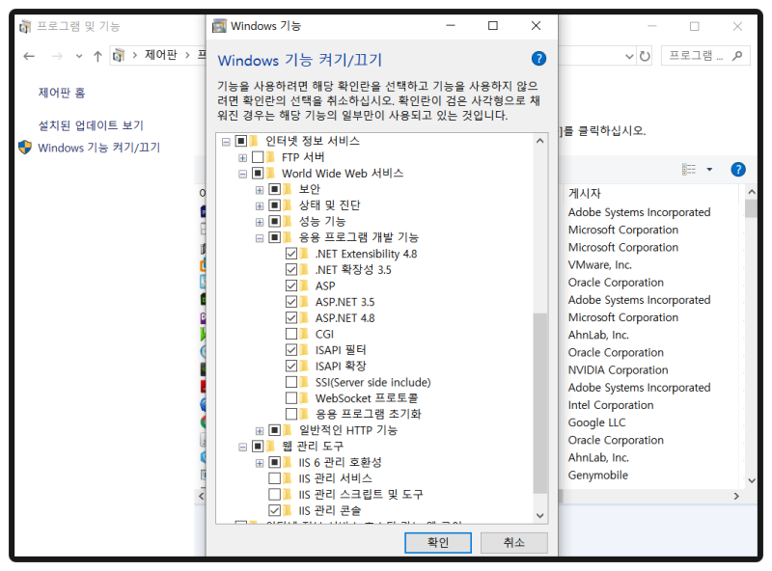Open the address bar history dropdown
Screen dimensions: 772x571
[629, 56]
